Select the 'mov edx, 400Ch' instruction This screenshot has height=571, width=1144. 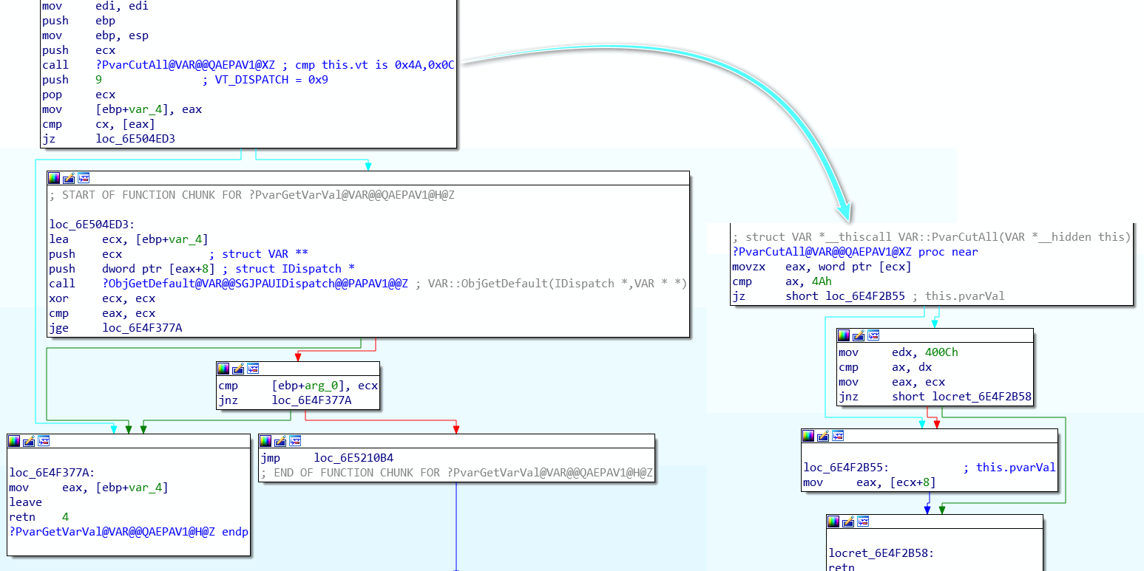[x=898, y=352]
